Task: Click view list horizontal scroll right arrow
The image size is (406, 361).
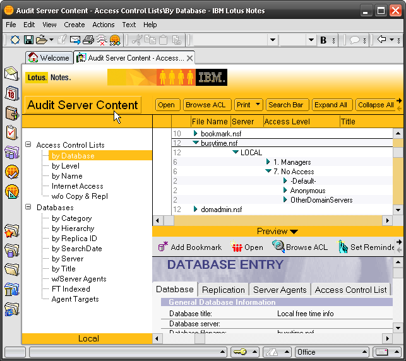Action: [x=387, y=220]
